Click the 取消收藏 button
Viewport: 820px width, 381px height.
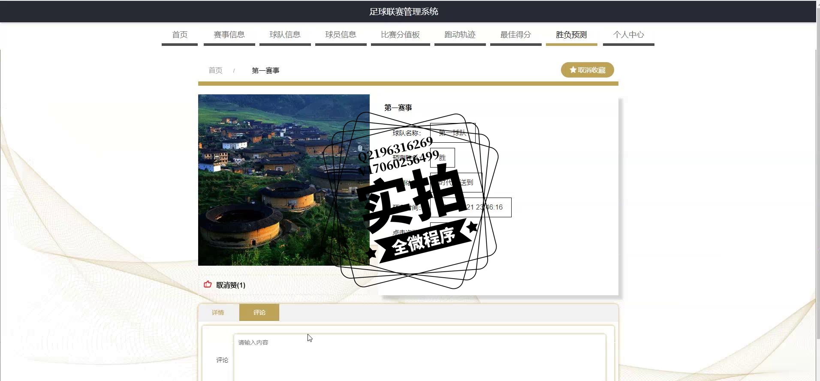coord(587,70)
